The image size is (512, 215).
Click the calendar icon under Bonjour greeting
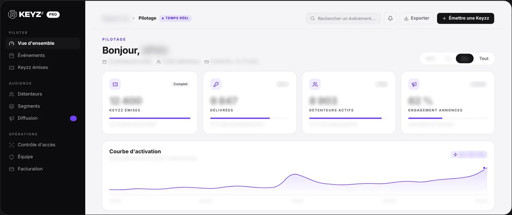point(104,62)
